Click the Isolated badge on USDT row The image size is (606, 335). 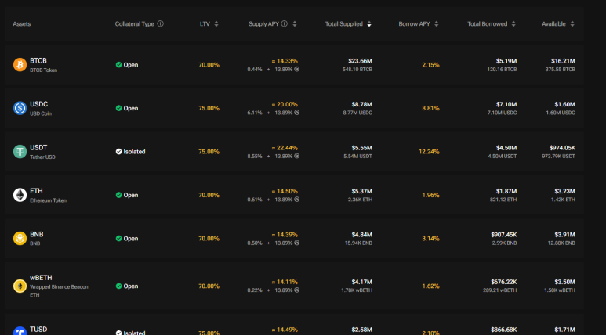(x=131, y=152)
